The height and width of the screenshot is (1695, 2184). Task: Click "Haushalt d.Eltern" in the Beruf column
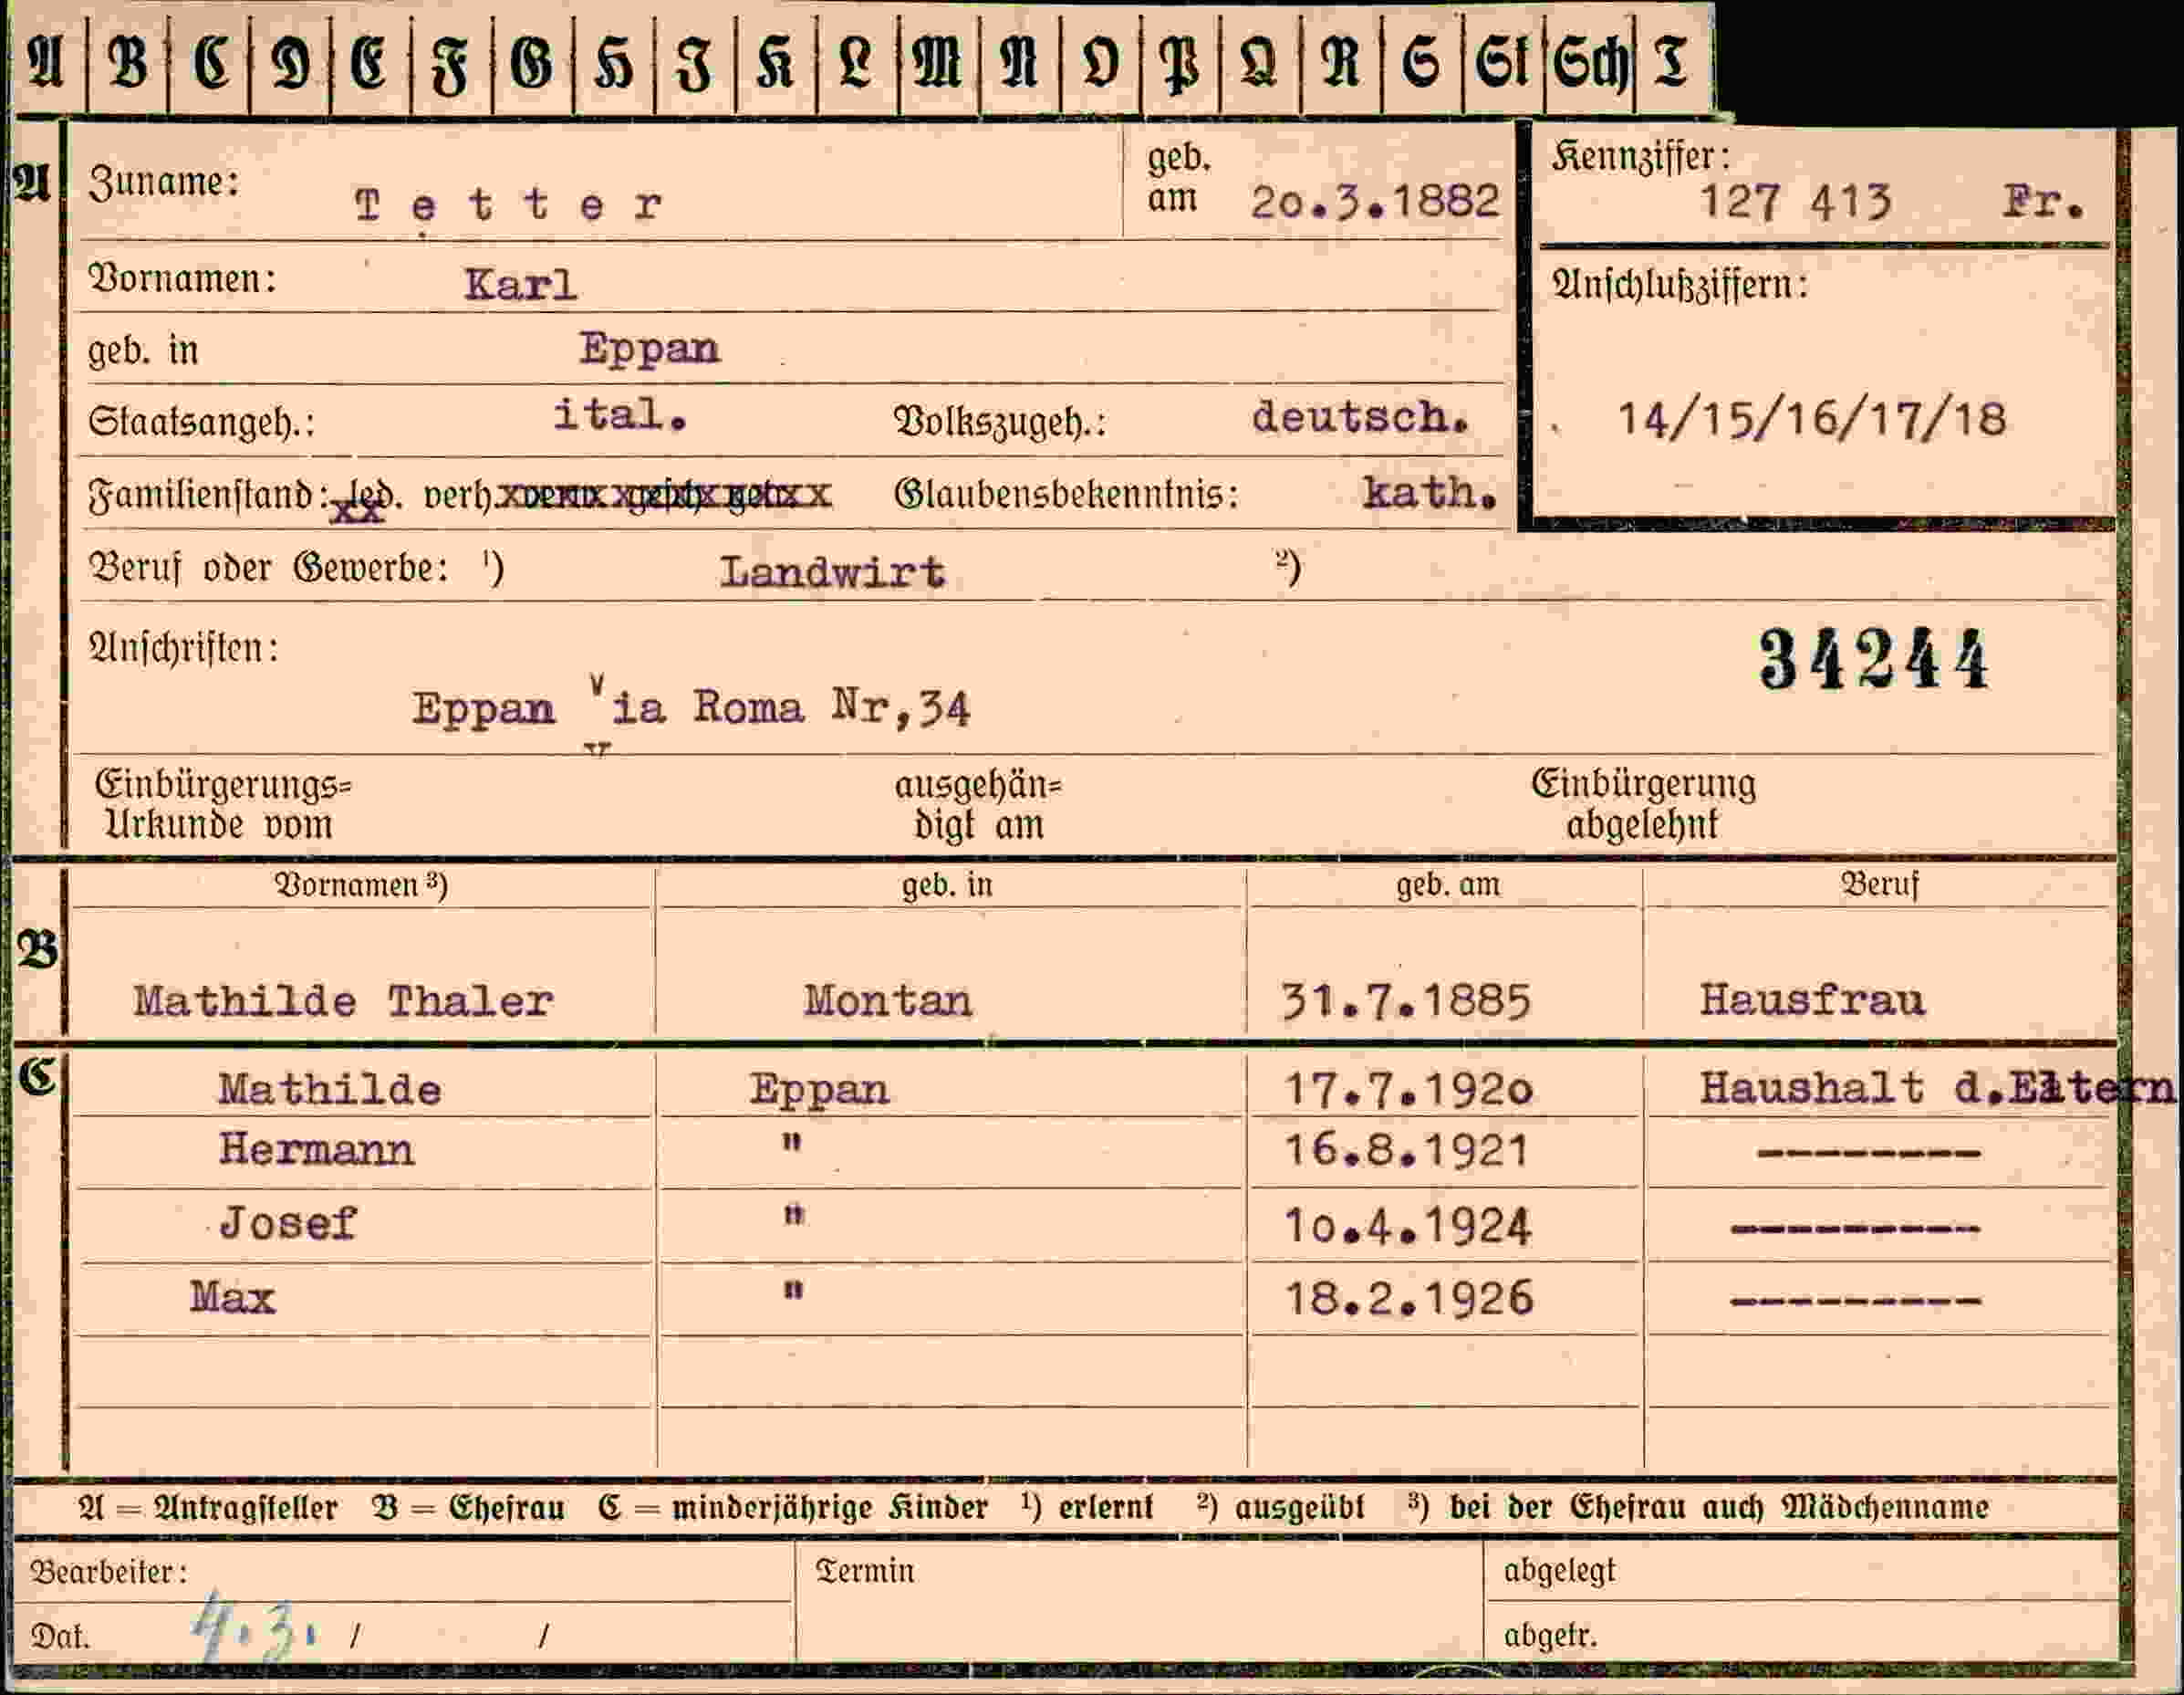[x=1937, y=1088]
